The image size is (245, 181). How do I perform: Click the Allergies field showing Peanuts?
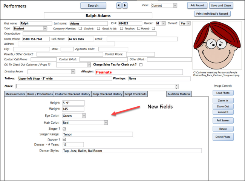(139, 72)
